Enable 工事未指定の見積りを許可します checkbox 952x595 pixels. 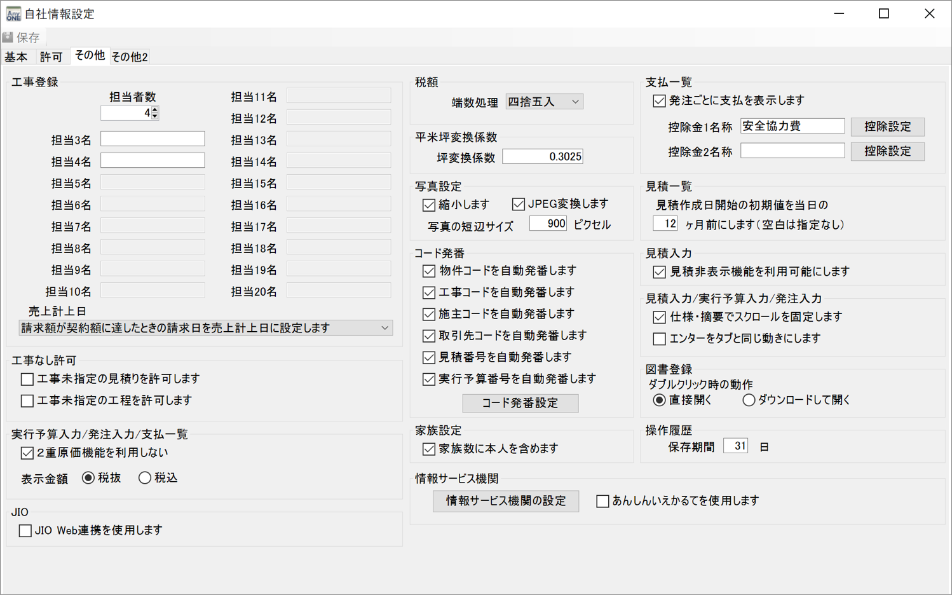click(27, 380)
